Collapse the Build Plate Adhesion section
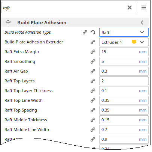The width and height of the screenshot is (152, 152). [x=142, y=22]
